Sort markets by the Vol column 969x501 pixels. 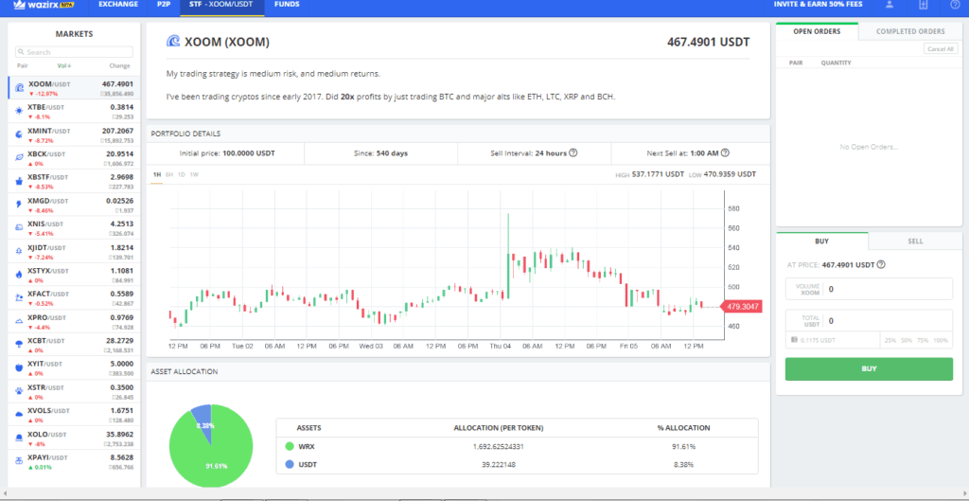coord(64,65)
